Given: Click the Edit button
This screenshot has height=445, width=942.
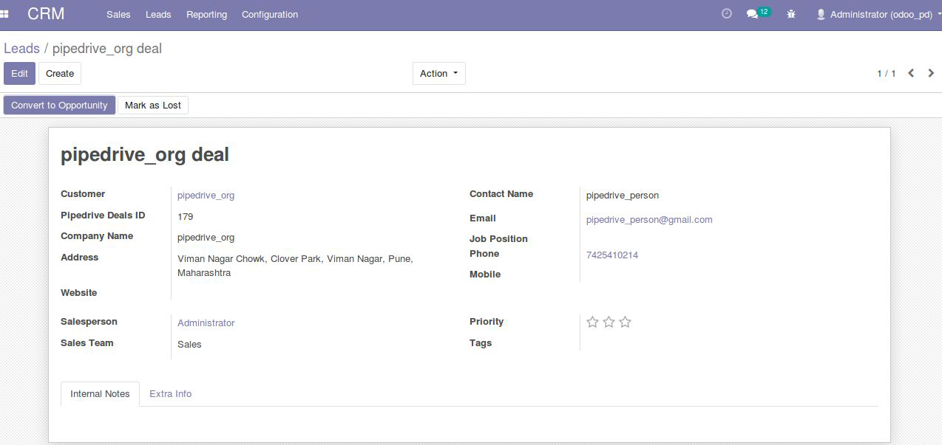Looking at the screenshot, I should (19, 73).
